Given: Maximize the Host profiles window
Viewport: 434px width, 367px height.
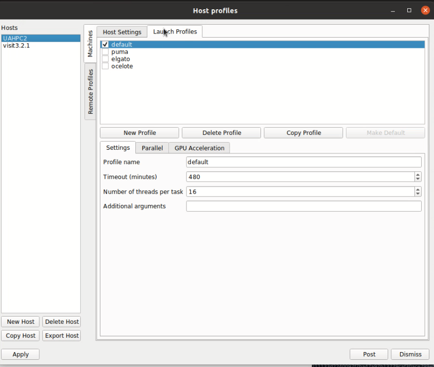Looking at the screenshot, I should 409,10.
